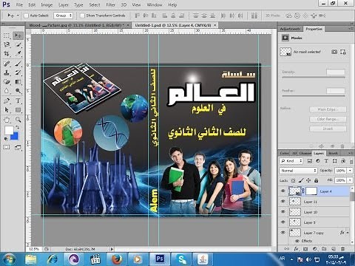The height and width of the screenshot is (266, 355).
Task: Open the Image menu
Action: (47, 4)
